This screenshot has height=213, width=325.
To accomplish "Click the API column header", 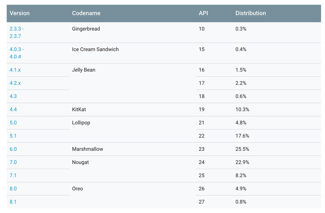I will (203, 13).
